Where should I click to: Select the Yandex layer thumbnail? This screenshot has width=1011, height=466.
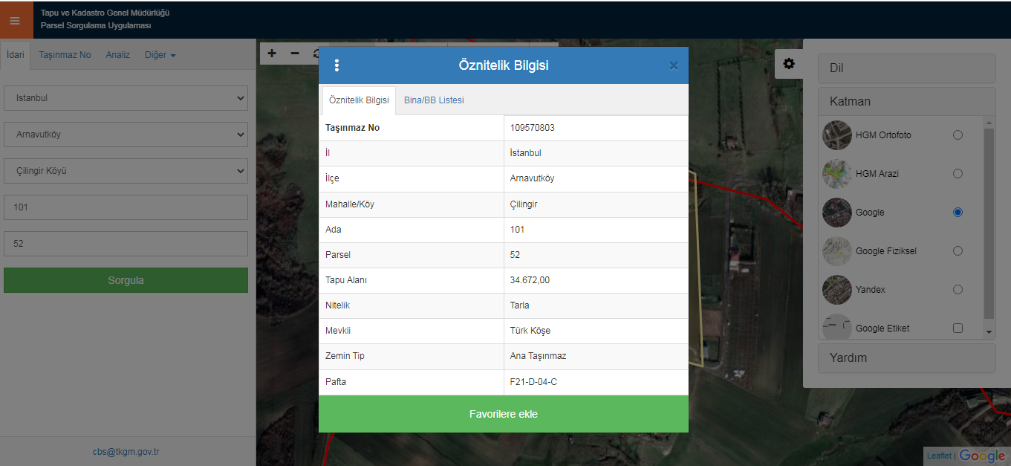point(837,290)
